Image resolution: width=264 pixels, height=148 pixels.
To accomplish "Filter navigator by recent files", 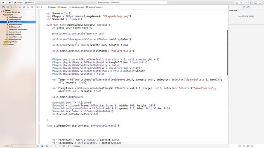I will point(5,146).
